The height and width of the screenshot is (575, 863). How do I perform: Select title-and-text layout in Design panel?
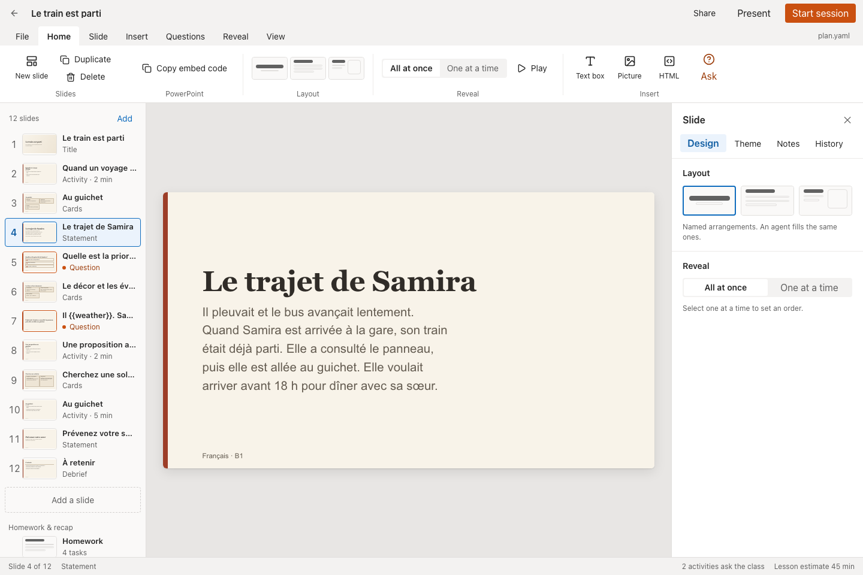(x=767, y=201)
